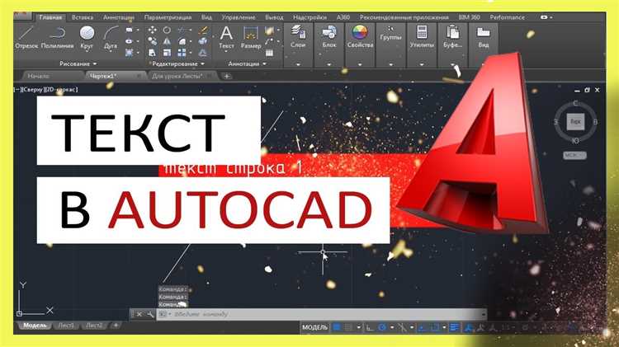Click the Rotate tool icon
The image size is (619, 347).
point(167,30)
